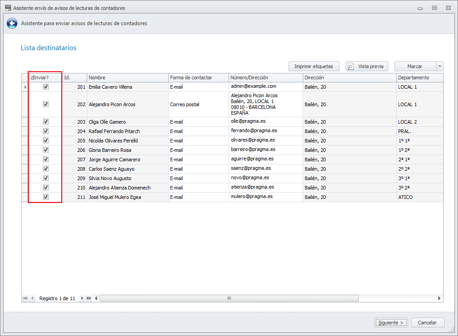Maximize the assistant window
Viewport: 458px width, 336px height.
[435, 8]
